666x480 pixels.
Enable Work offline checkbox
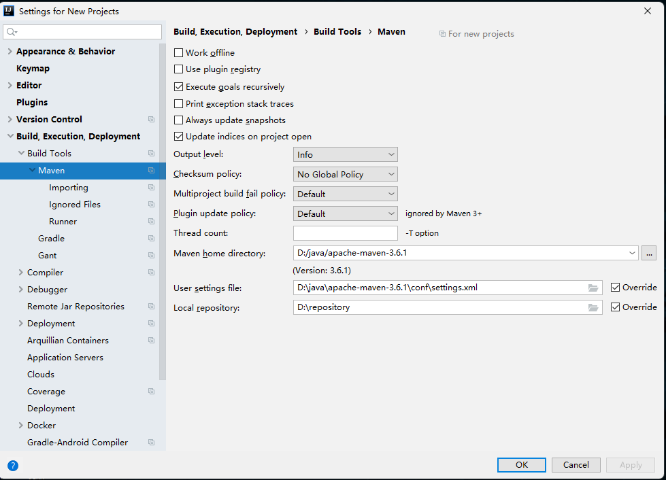point(178,52)
